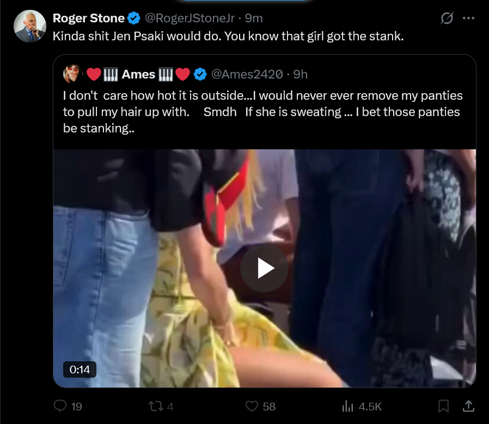Open the 9m timestamp link
Screen dimensions: 489x424
point(254,18)
